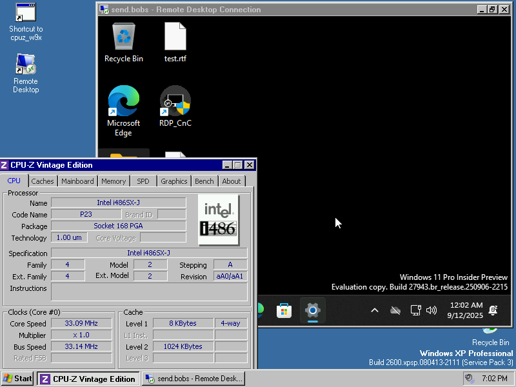This screenshot has height=387, width=516.
Task: Show hidden icons chevron in remote tray
Action: click(375, 310)
